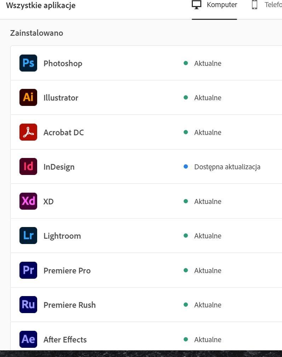Click the Dostępna aktualizacja status for InDesign
This screenshot has width=282, height=357.
pyautogui.click(x=227, y=167)
